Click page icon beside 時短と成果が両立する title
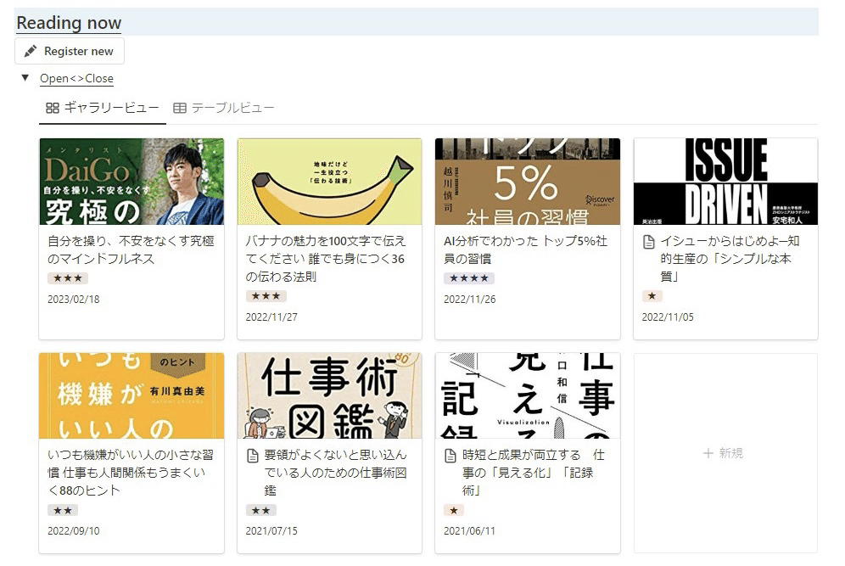The width and height of the screenshot is (845, 566). pos(450,456)
